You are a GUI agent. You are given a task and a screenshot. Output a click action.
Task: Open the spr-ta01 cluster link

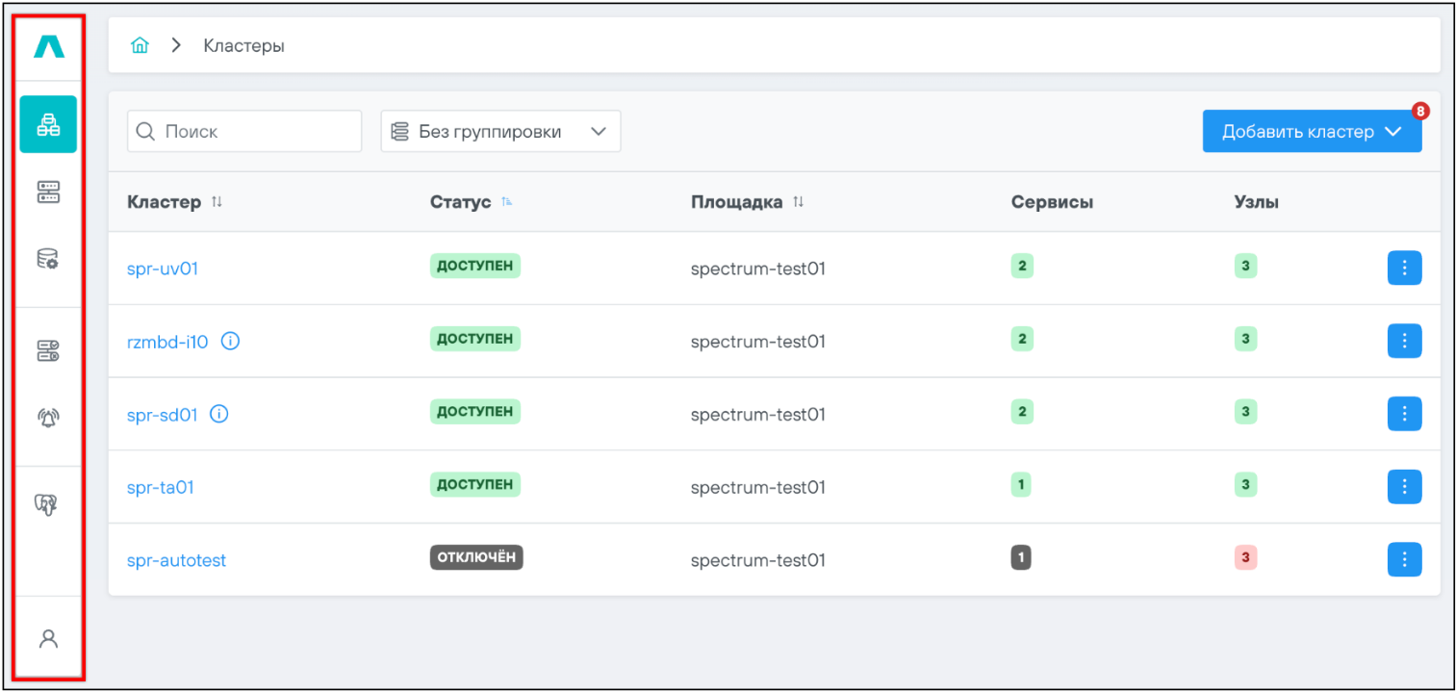[x=161, y=487]
